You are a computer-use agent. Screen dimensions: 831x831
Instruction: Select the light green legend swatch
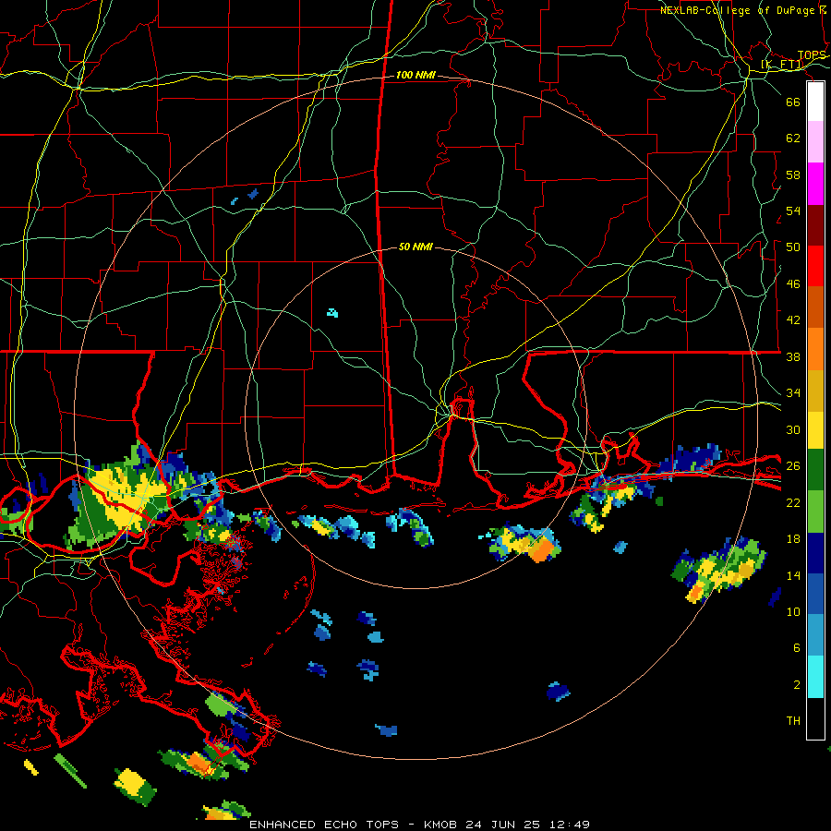[x=815, y=512]
